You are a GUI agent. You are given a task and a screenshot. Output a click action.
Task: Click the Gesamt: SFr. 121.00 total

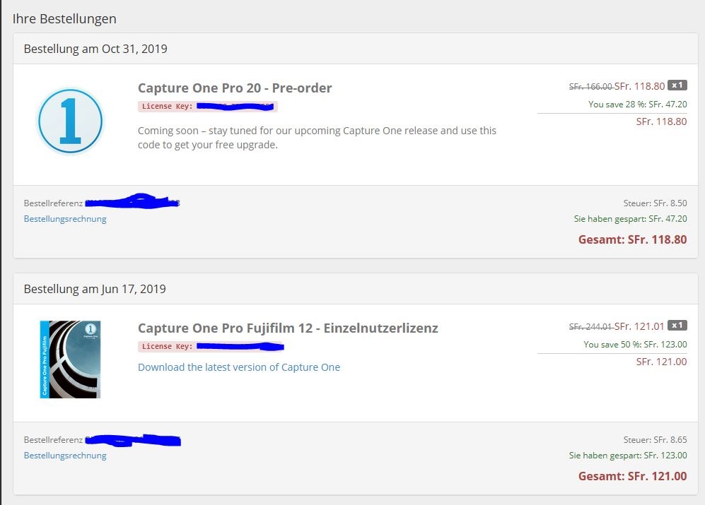632,476
